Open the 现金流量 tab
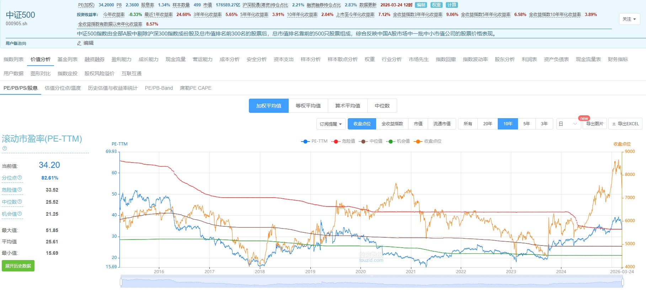 [x=176, y=59]
